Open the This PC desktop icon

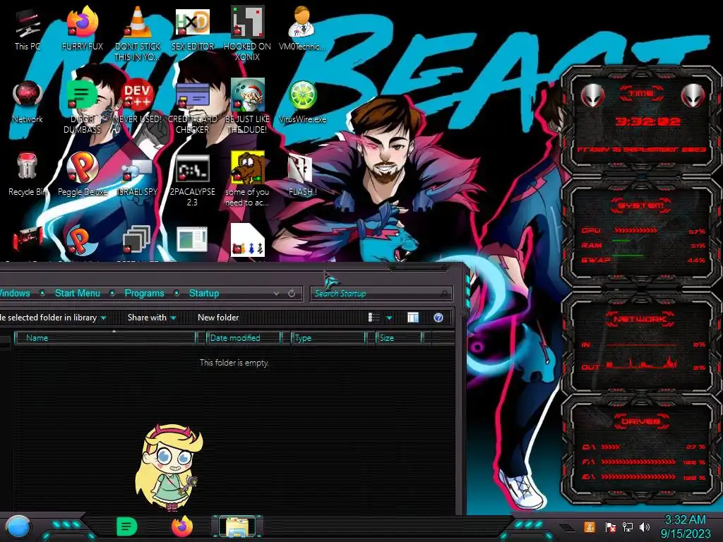tap(28, 28)
